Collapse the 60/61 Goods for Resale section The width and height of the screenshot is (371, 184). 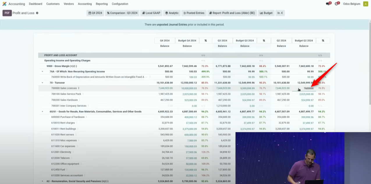point(42,111)
